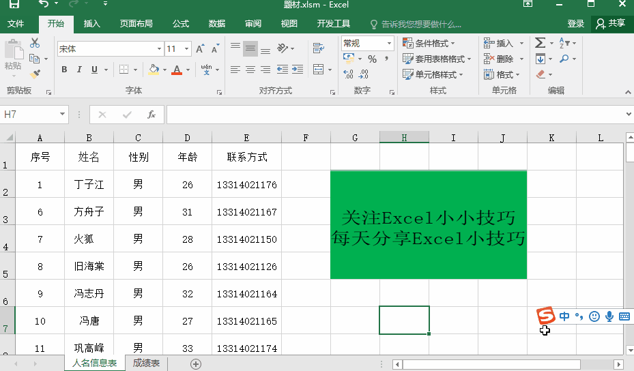Toggle Align Right horizontal alignment
Screen dimensions: 634x371
coord(265,70)
